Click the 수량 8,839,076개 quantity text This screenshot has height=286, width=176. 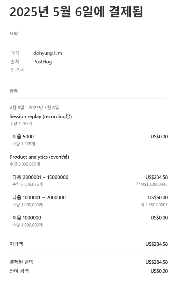coord(25,164)
